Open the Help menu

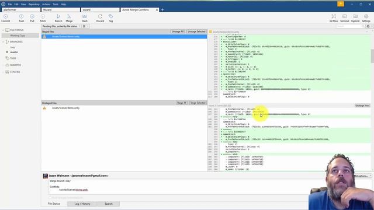point(63,4)
